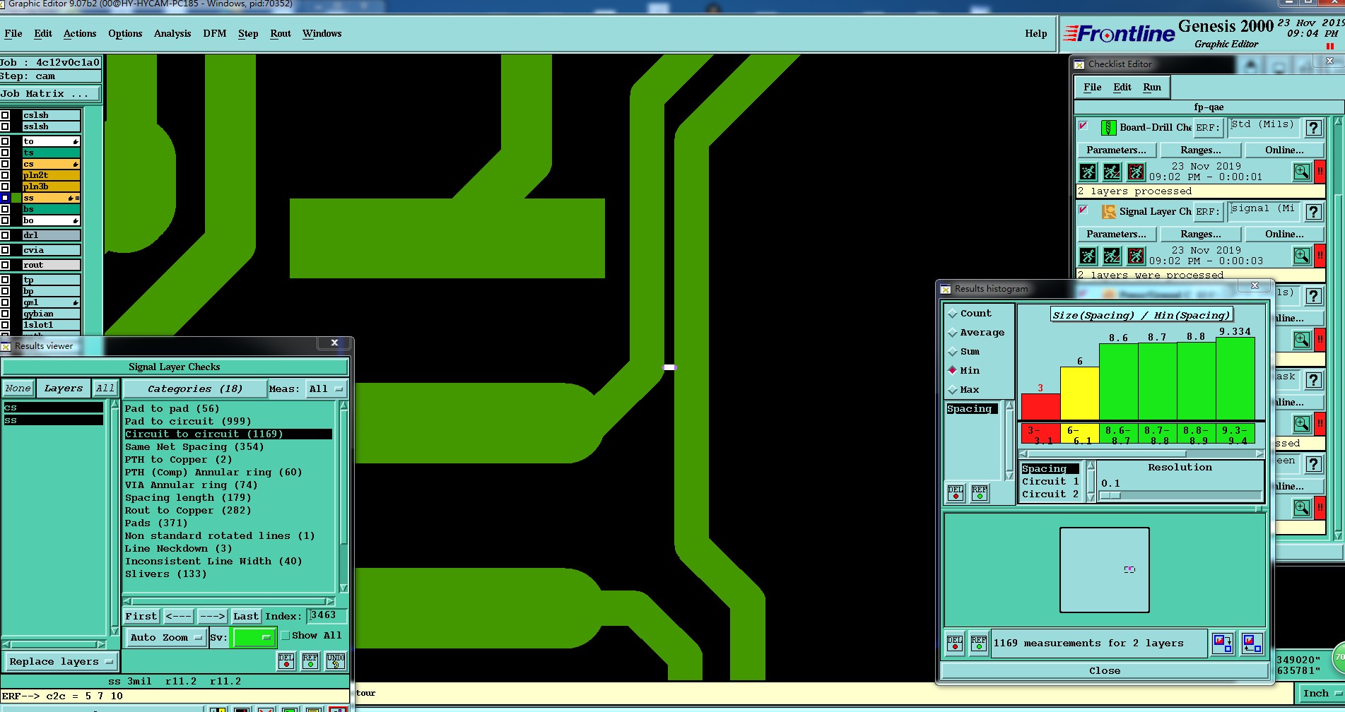The image size is (1345, 712).
Task: Open File menu in Graphic Editor
Action: click(x=13, y=33)
